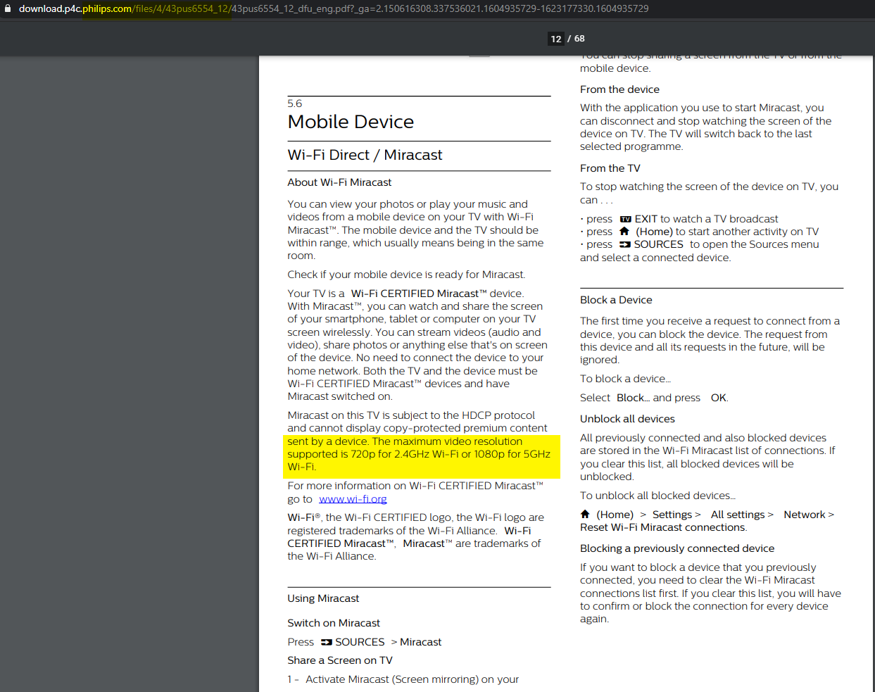Click the 'From the device' subheading

[619, 89]
